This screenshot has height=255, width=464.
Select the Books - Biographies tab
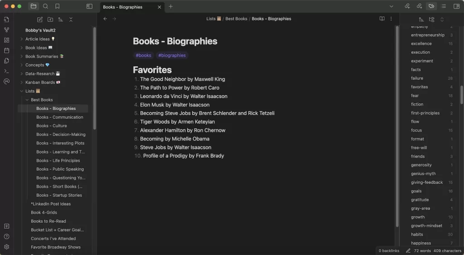[122, 7]
